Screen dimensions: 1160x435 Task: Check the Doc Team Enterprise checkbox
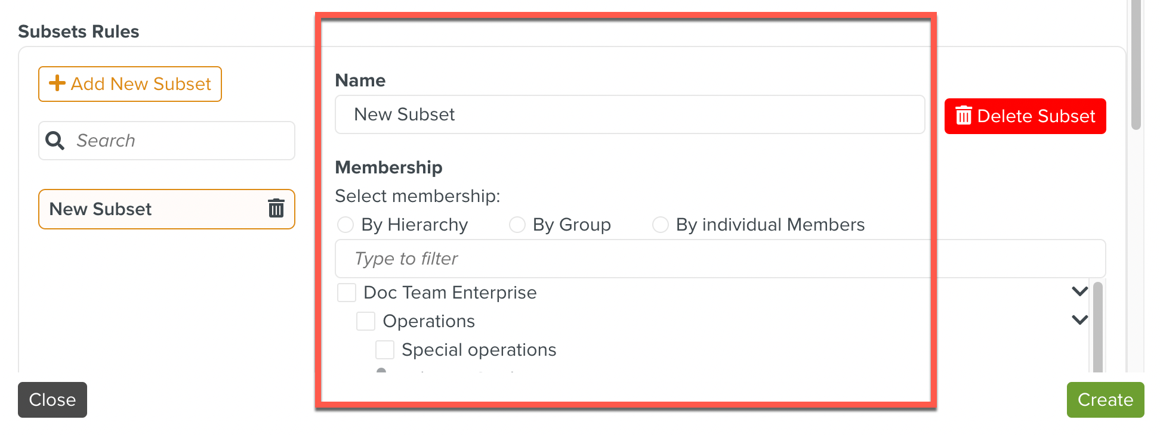(347, 293)
